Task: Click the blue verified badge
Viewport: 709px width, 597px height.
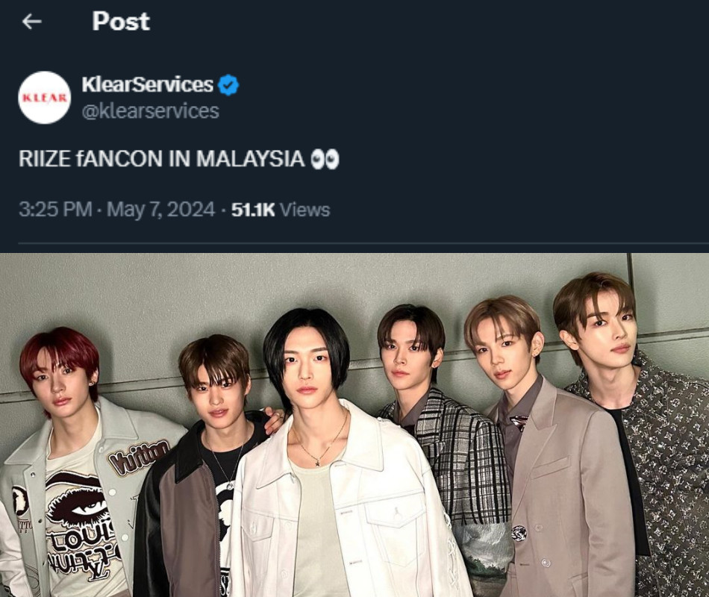Action: pyautogui.click(x=228, y=85)
